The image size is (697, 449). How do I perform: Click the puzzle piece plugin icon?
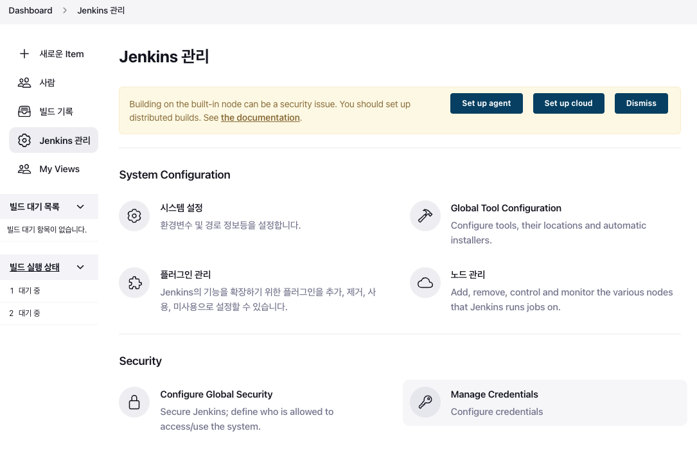(134, 283)
